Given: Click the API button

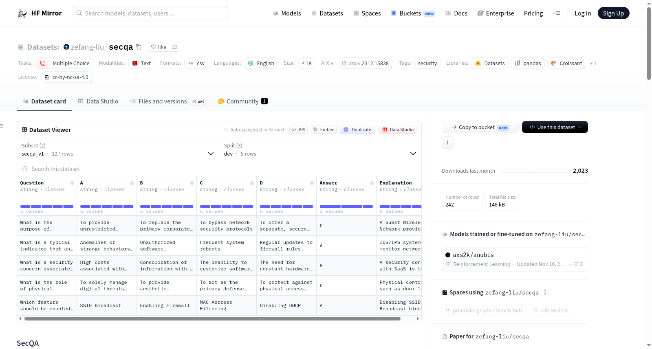Looking at the screenshot, I should [298, 130].
